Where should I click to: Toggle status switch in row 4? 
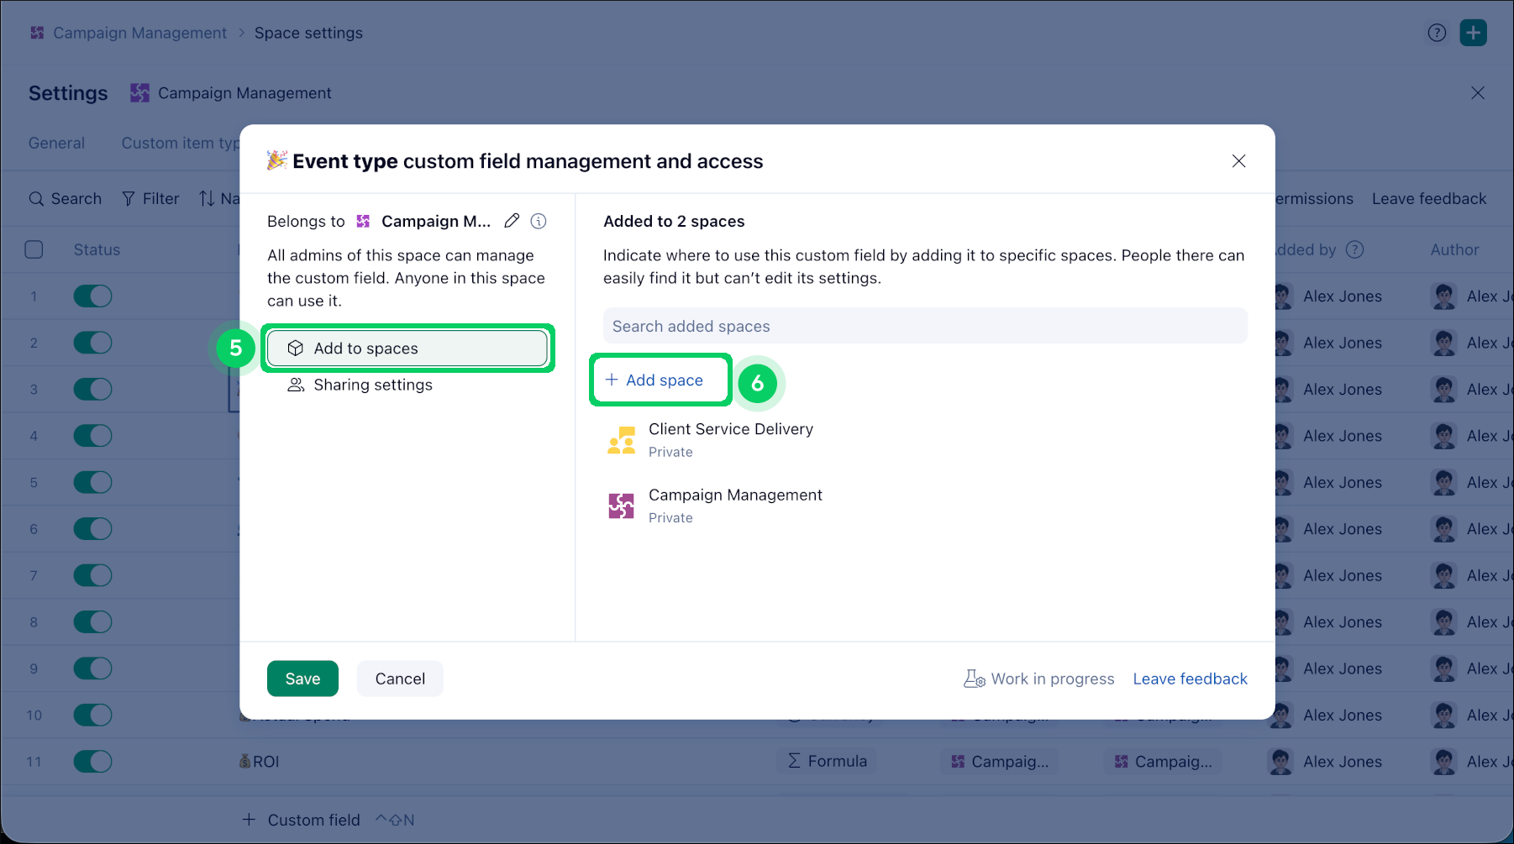pyautogui.click(x=92, y=436)
